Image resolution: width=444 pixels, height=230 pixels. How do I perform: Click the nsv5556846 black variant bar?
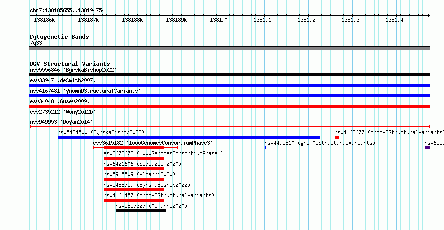pyautogui.click(x=229, y=75)
